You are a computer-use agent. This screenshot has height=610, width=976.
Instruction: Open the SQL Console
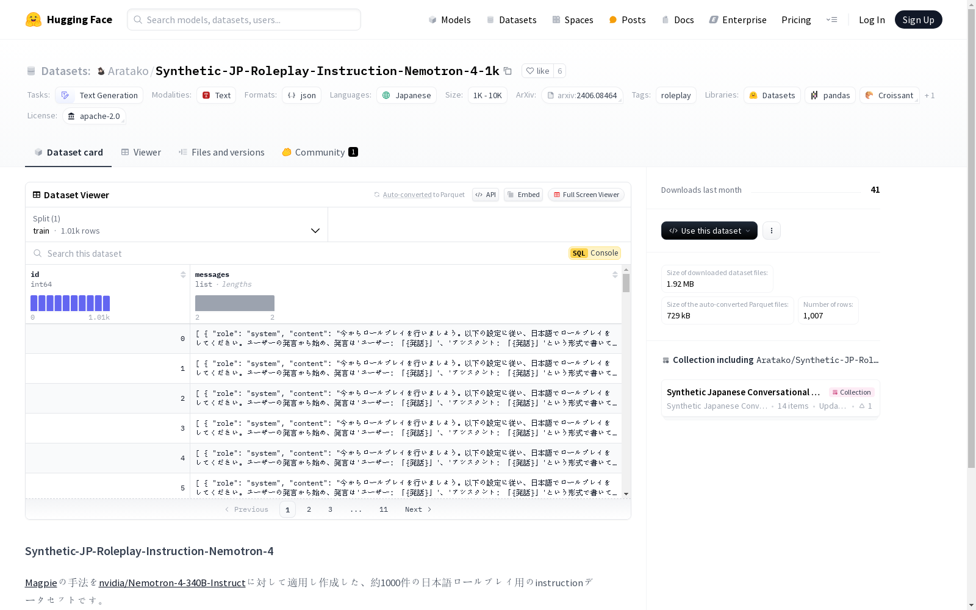point(595,253)
